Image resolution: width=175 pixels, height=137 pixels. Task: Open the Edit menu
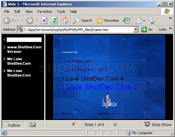(17, 12)
